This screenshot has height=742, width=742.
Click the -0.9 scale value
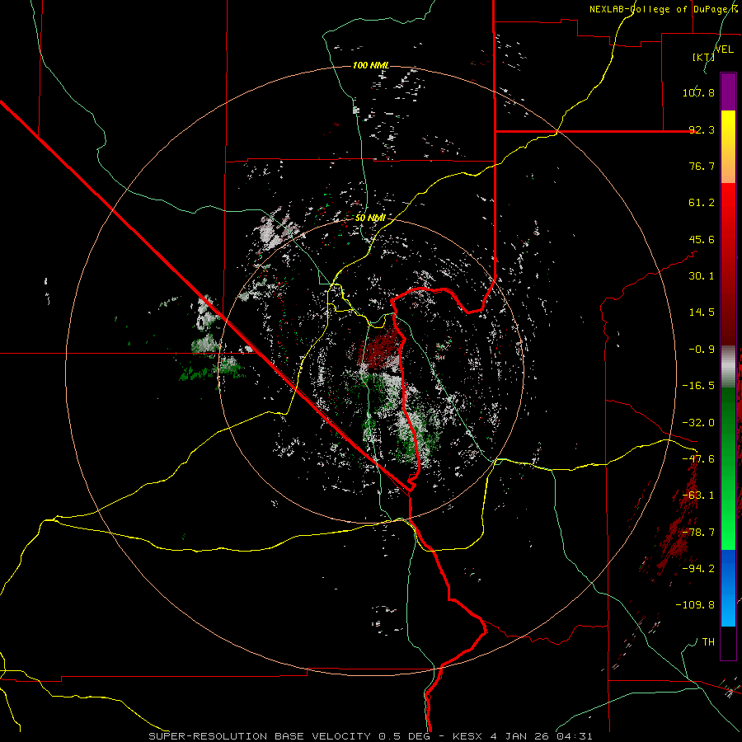tap(702, 350)
